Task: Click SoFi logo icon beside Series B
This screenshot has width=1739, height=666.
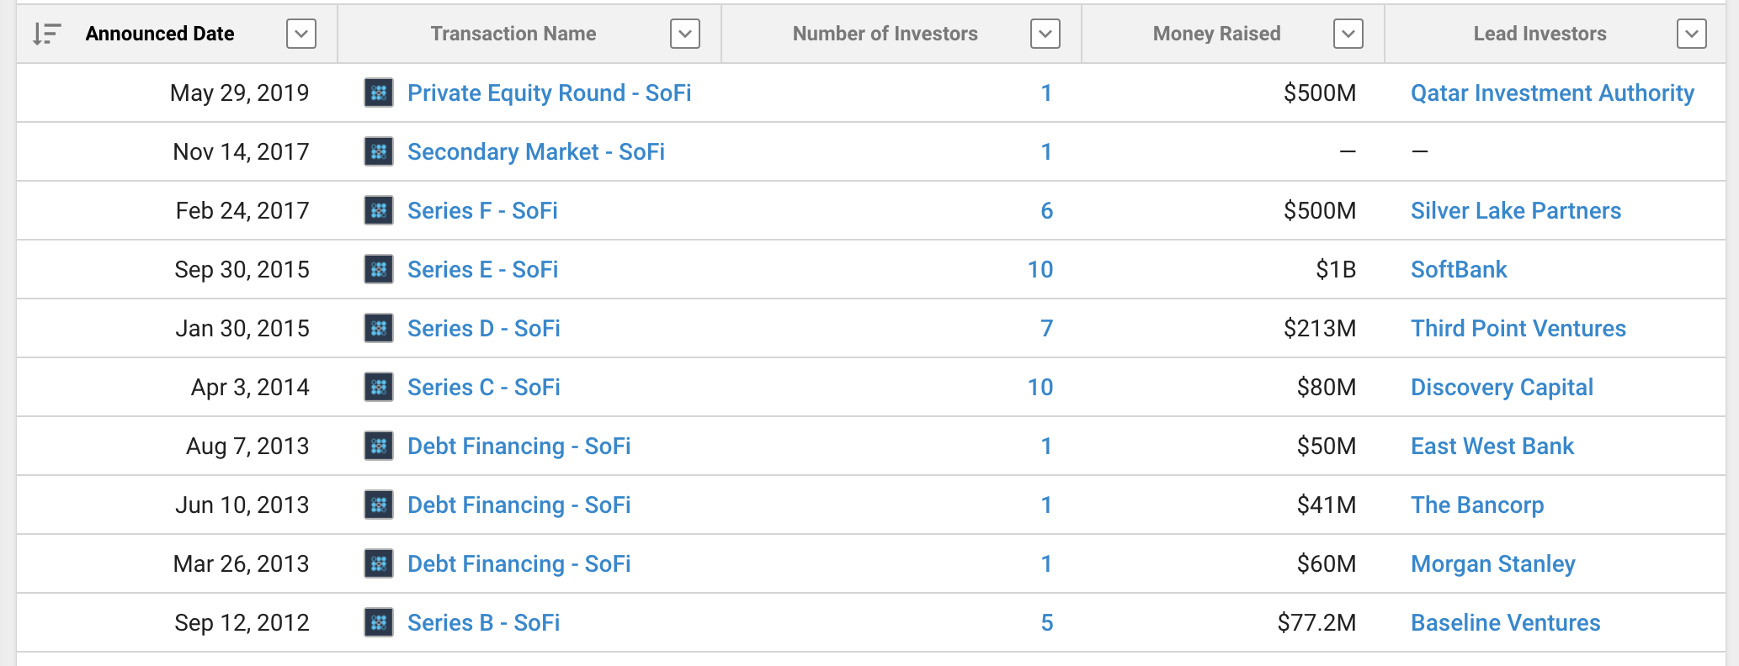Action: click(x=379, y=622)
